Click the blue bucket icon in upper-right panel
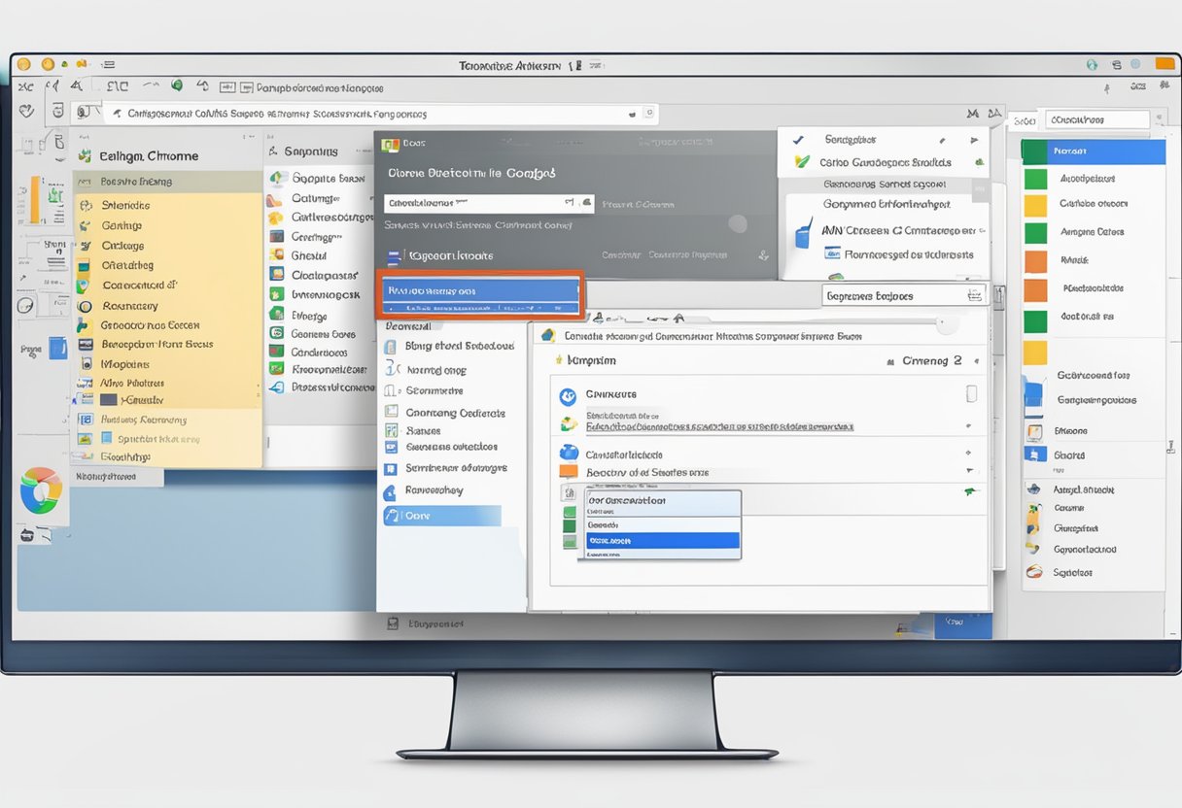 804,233
